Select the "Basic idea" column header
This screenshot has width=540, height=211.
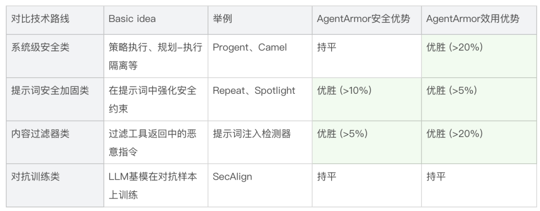tap(132, 19)
